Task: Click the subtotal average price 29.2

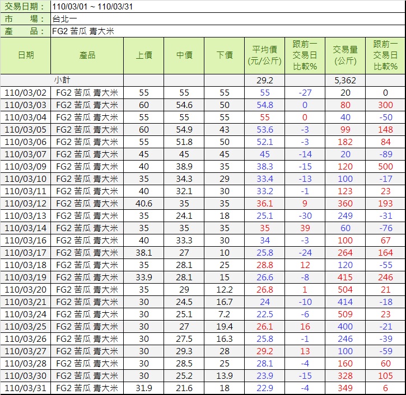Action: [x=265, y=81]
